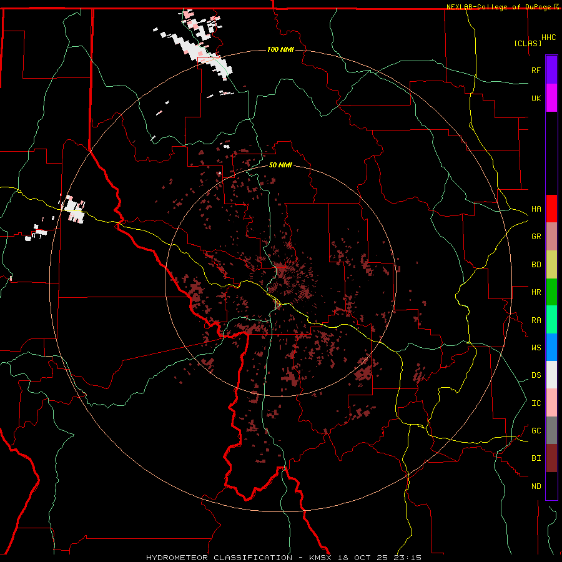Click the HR green legend color swatch
Screen dimensions: 562x562
pos(551,292)
